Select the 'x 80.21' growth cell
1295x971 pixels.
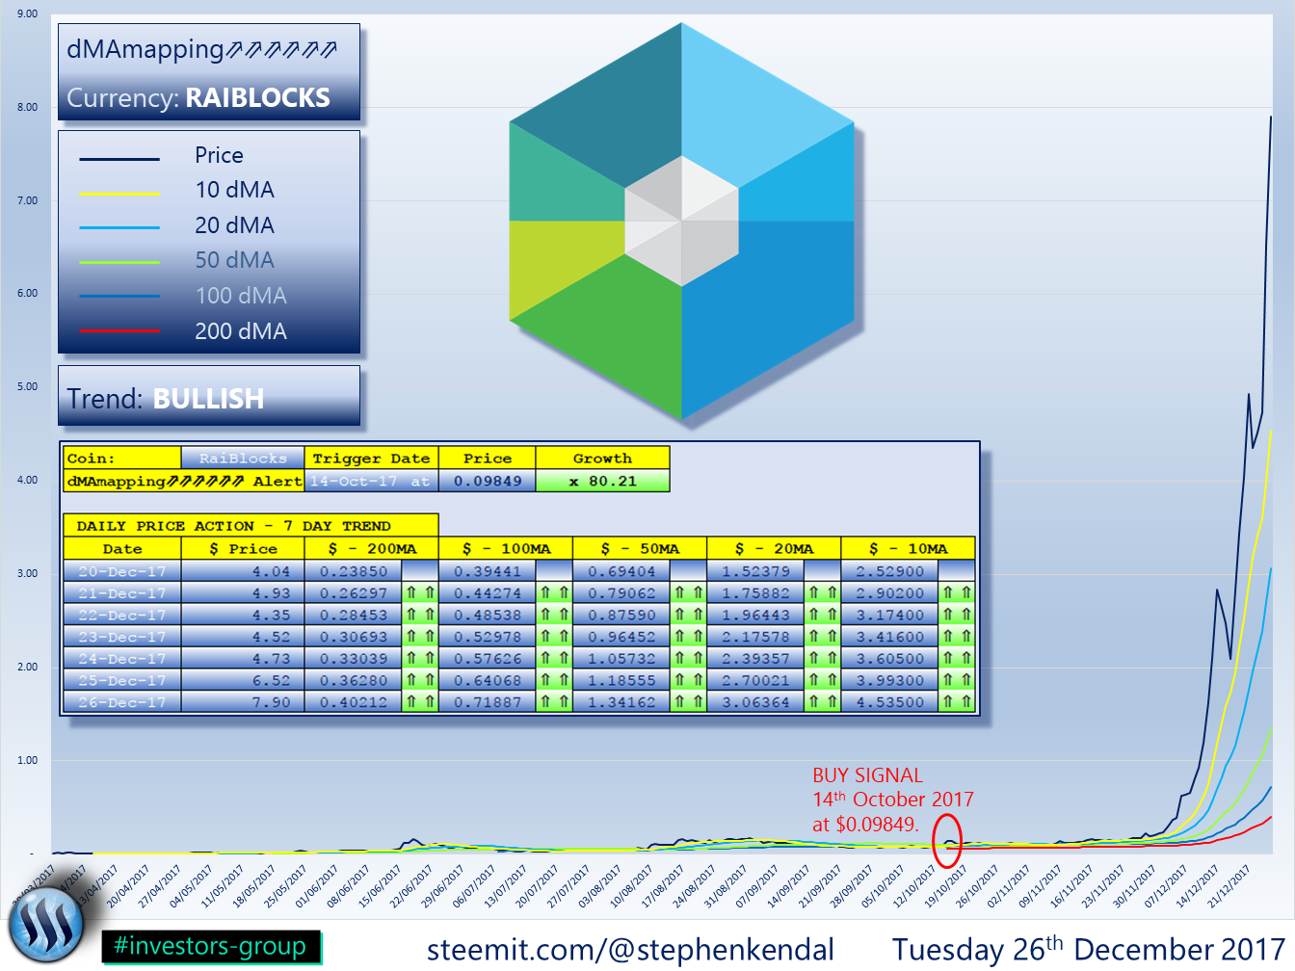pyautogui.click(x=602, y=481)
